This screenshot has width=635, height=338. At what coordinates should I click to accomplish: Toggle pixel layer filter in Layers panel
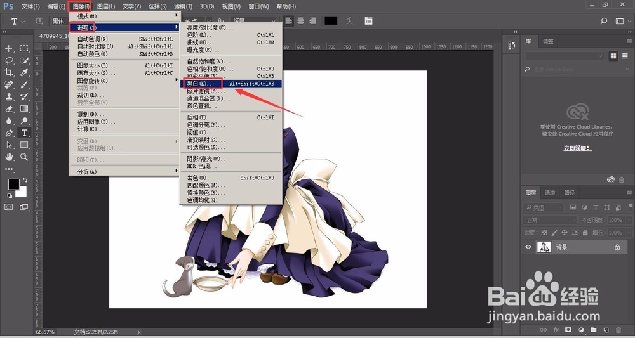573,207
